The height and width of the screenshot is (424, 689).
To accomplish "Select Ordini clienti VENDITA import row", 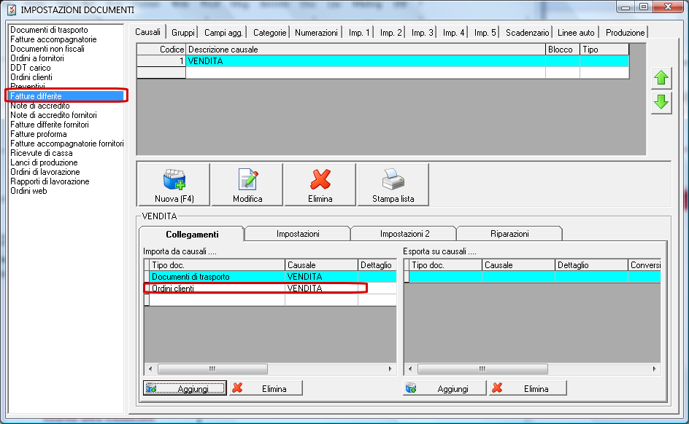I will (x=270, y=288).
